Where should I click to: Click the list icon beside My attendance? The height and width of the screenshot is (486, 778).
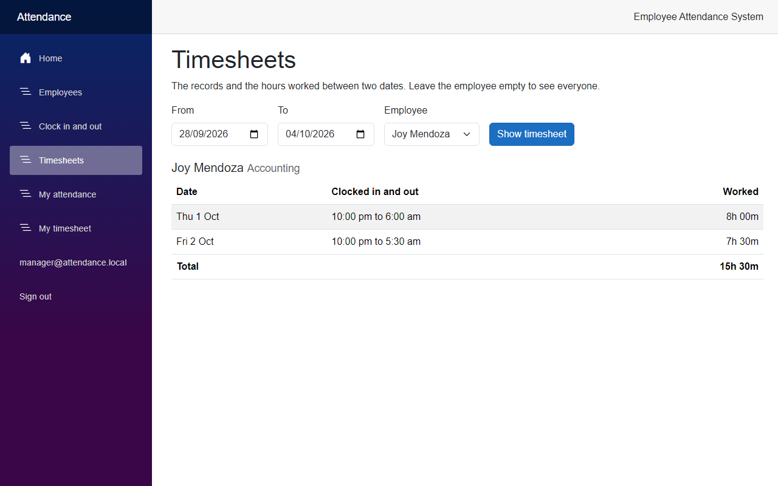coord(26,194)
